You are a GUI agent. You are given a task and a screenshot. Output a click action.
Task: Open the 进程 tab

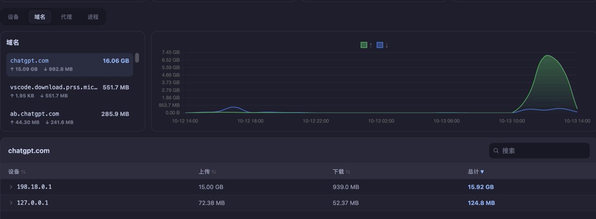pyautogui.click(x=93, y=17)
